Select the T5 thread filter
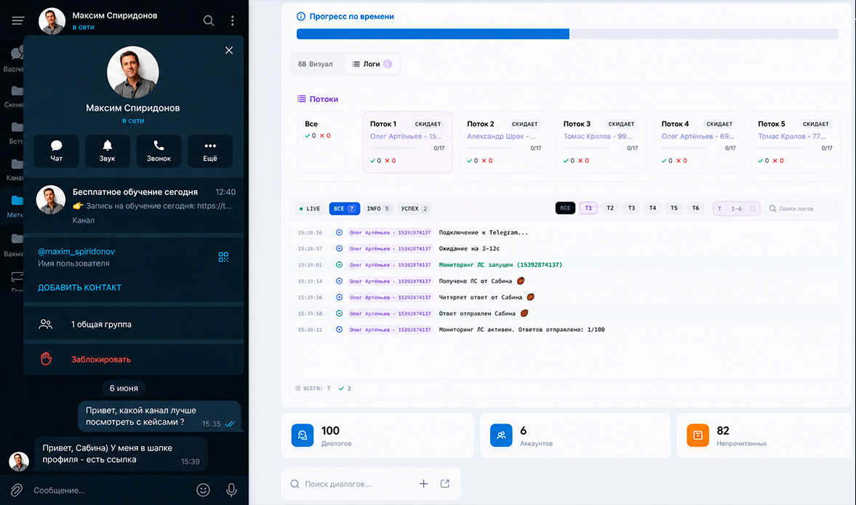Screen dimensions: 856x505 click(674, 208)
